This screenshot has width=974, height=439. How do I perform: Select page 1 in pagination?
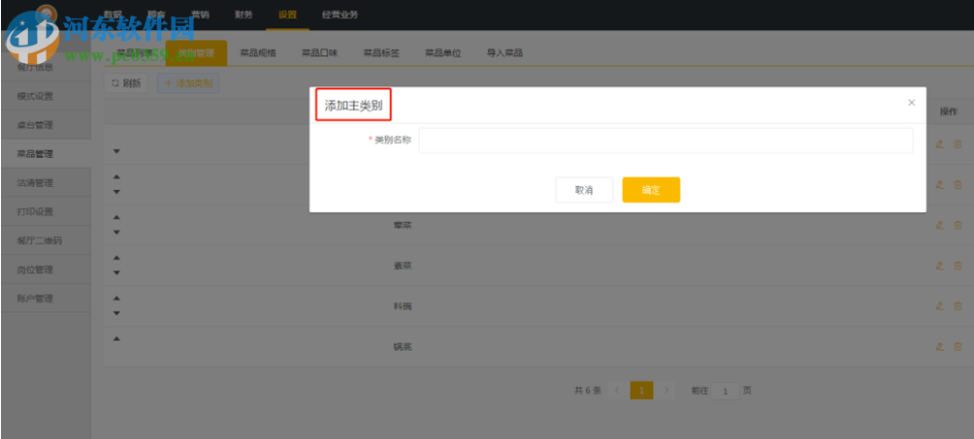point(641,391)
